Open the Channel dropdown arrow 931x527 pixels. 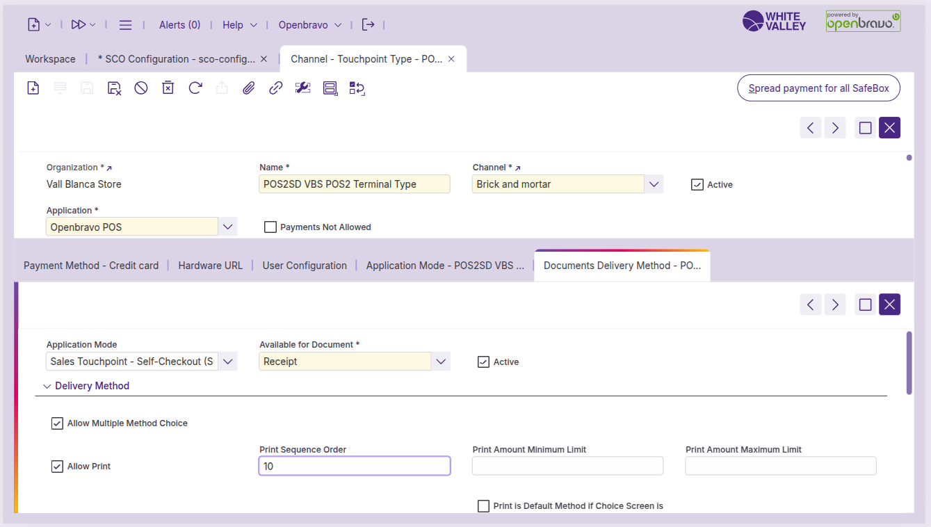click(654, 184)
